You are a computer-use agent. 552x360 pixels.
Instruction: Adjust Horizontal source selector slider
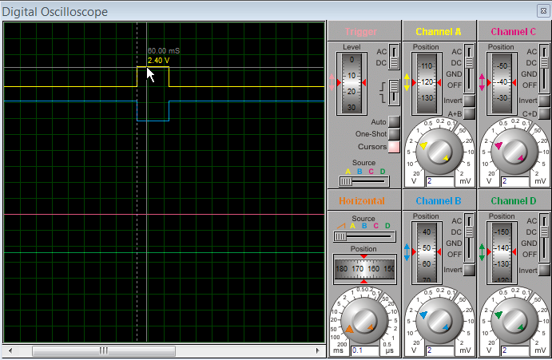tap(364, 236)
